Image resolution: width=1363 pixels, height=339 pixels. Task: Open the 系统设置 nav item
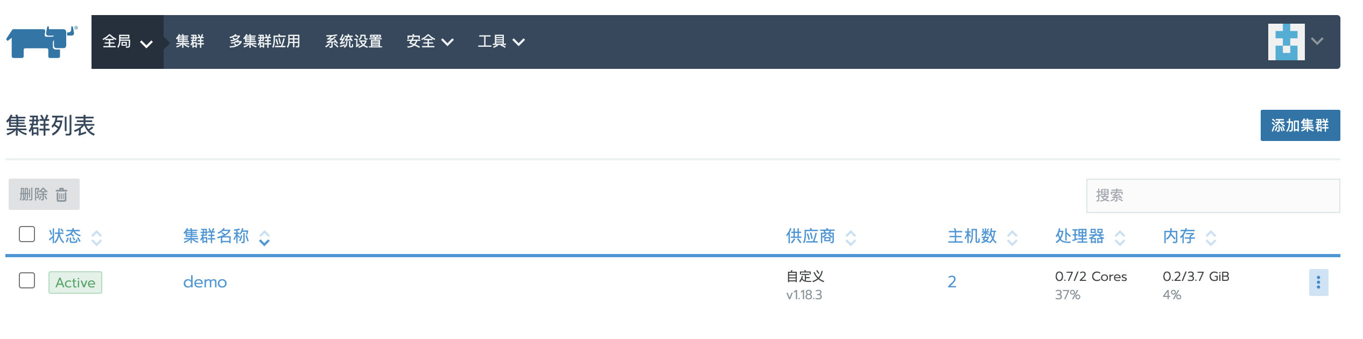[x=353, y=42]
